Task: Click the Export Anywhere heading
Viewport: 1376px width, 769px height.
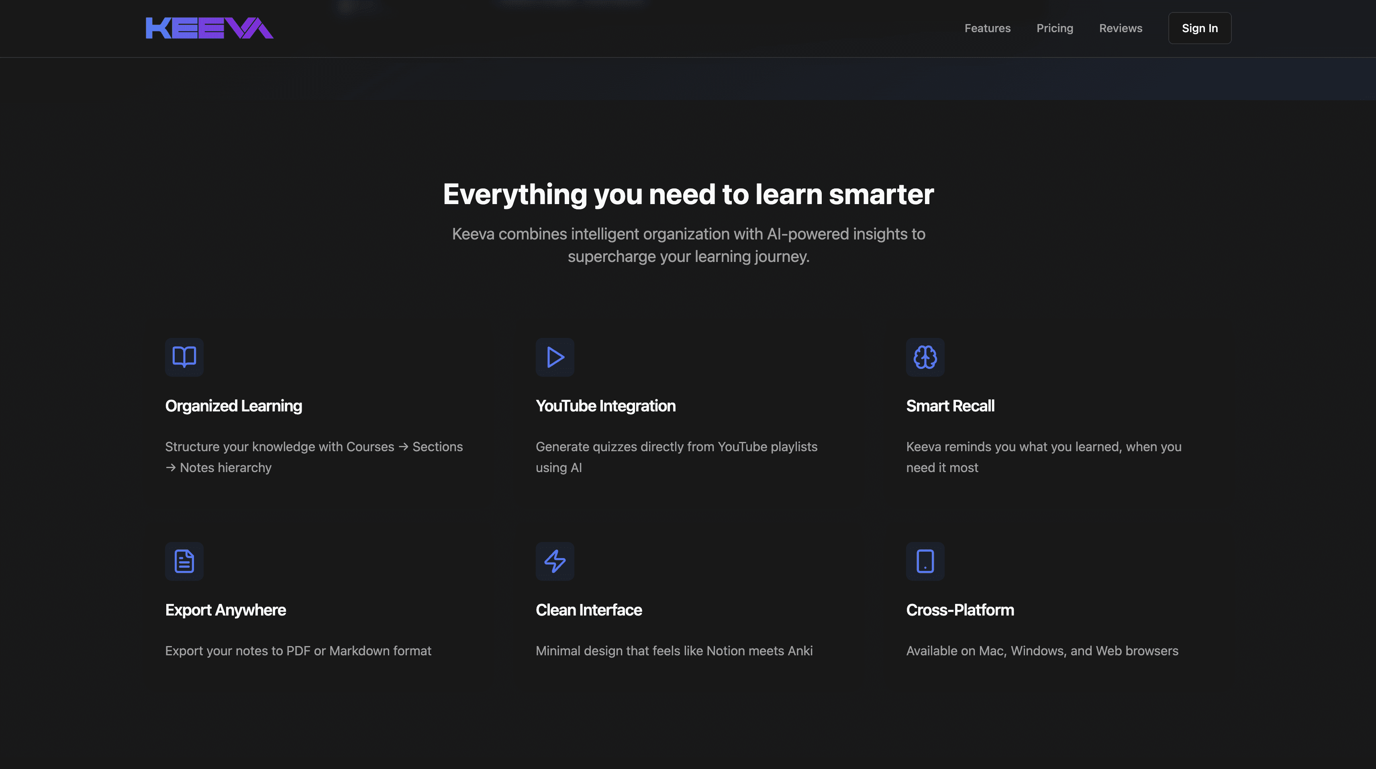Action: (225, 610)
